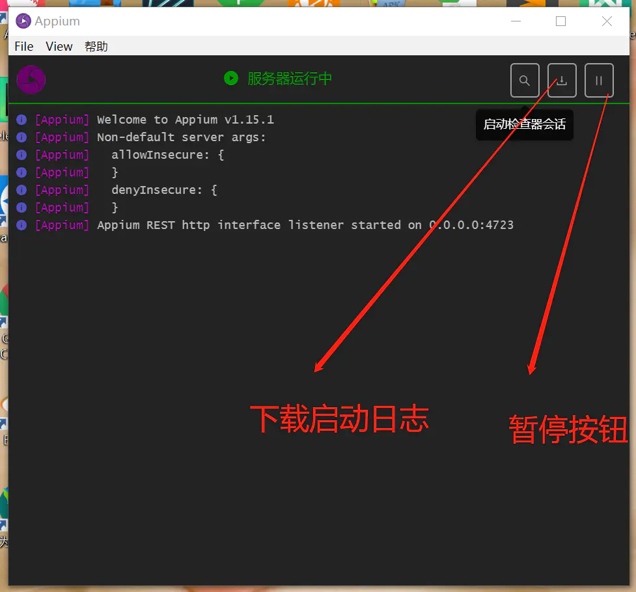This screenshot has height=592, width=636.
Task: Minimize the Appium window
Action: point(516,21)
